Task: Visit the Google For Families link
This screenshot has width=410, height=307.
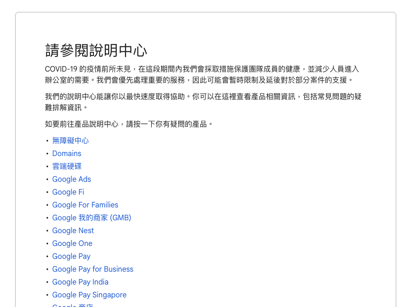Action: pos(85,205)
